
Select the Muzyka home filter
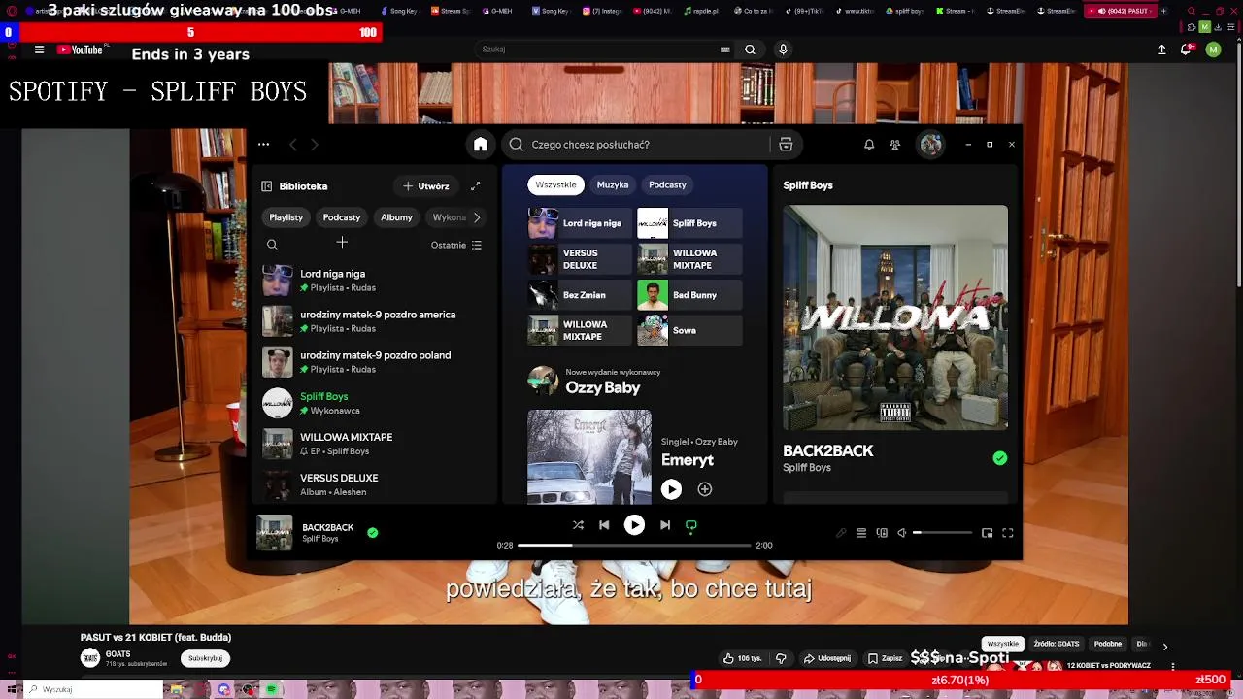click(x=613, y=184)
